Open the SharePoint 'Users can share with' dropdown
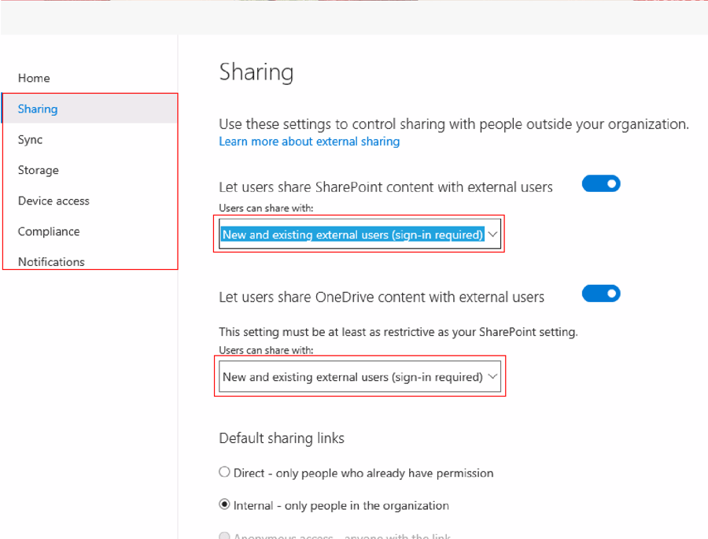The width and height of the screenshot is (708, 539). point(359,234)
